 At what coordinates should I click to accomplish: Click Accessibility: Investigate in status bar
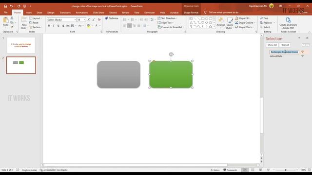(x=54, y=170)
